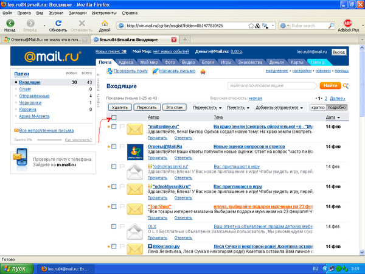Screen dimensions: 365x274
Task: Open the Адреса tab
Action: tap(126, 62)
